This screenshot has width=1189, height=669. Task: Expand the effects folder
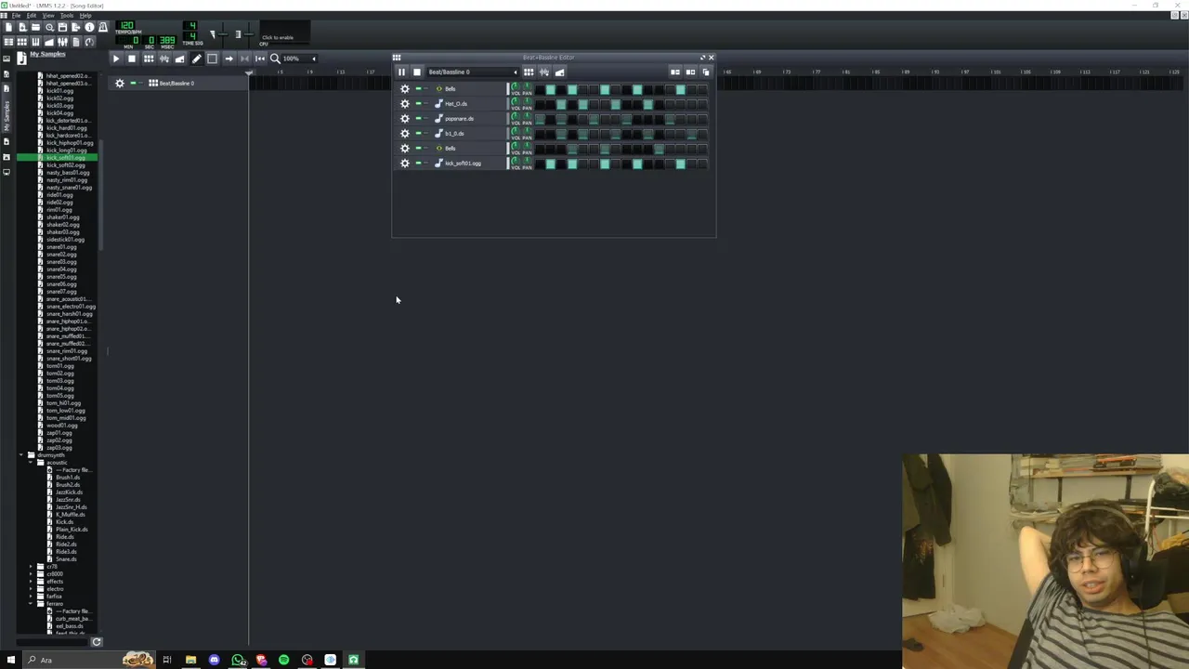pyautogui.click(x=31, y=581)
